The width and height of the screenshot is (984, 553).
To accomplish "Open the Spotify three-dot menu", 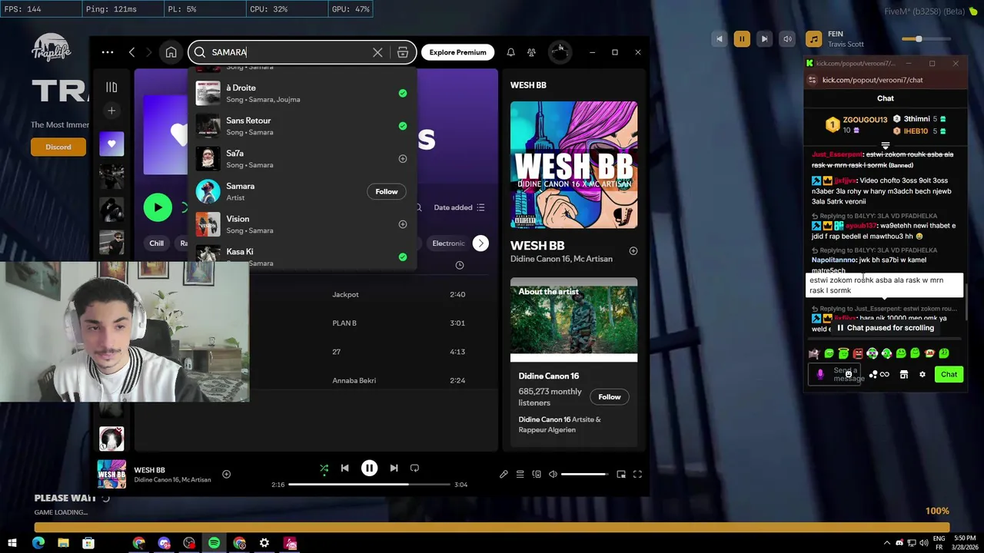I will pyautogui.click(x=108, y=52).
